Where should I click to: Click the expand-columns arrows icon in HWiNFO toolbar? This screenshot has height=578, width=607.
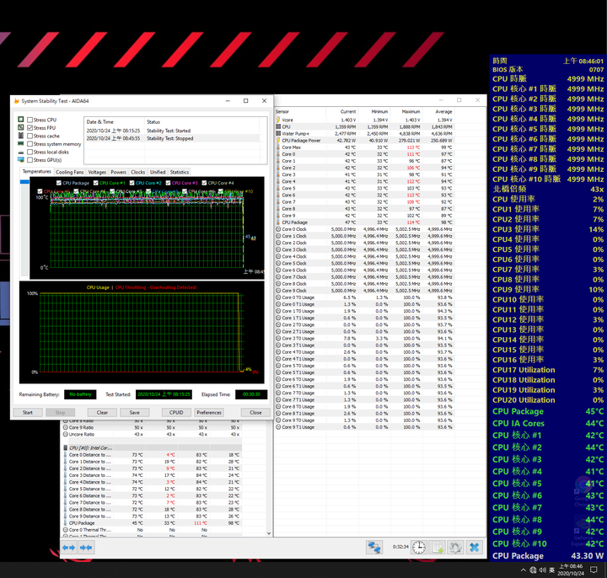(69, 548)
